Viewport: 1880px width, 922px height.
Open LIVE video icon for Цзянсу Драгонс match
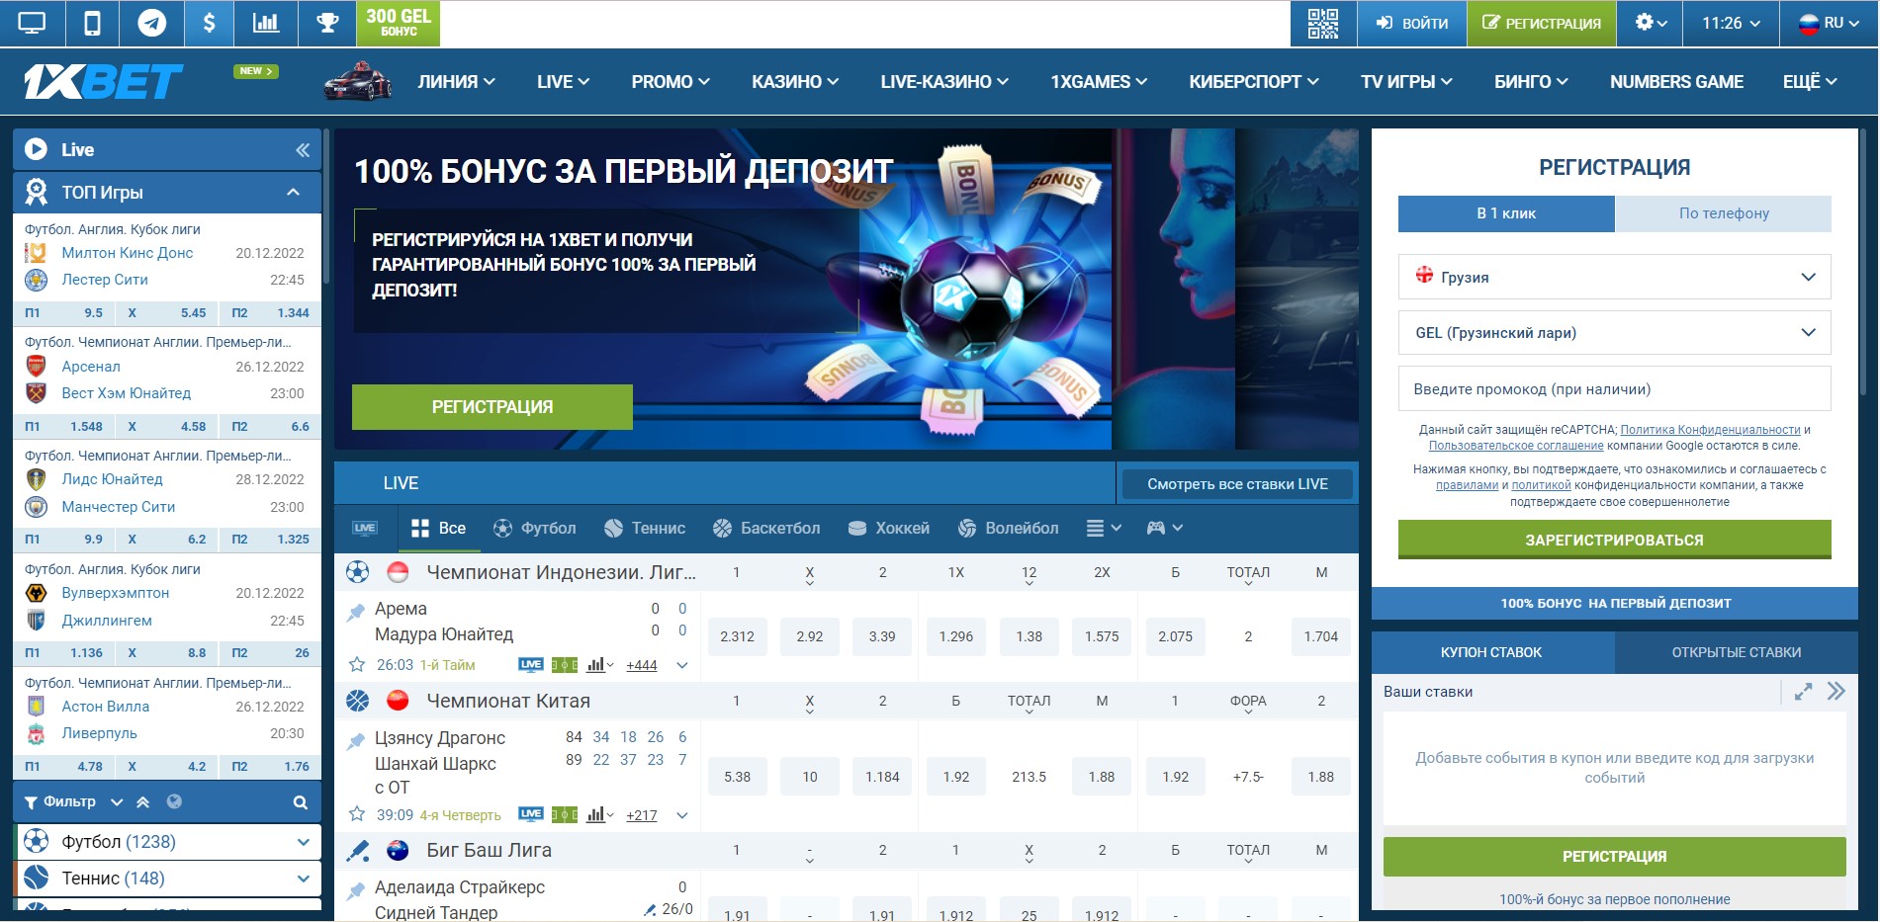531,814
